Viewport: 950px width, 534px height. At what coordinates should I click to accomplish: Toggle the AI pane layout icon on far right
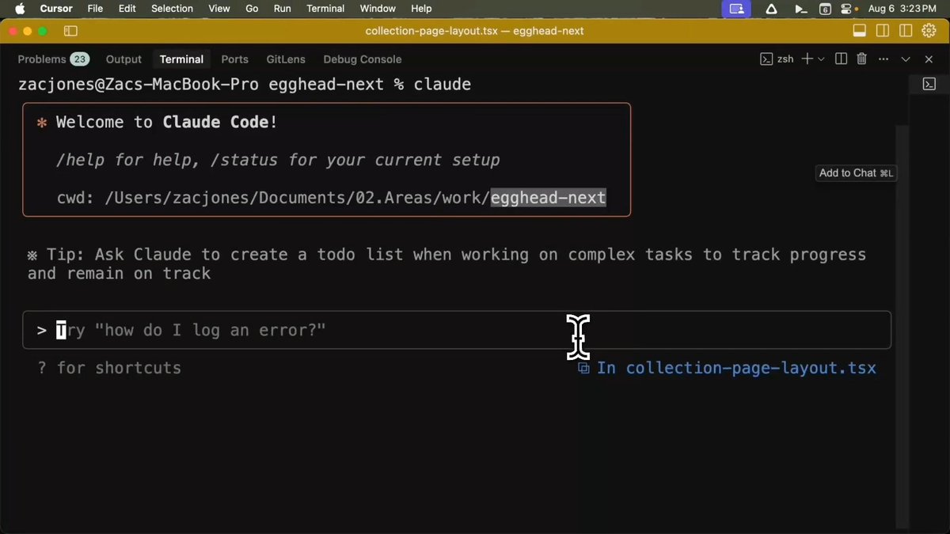click(x=905, y=31)
